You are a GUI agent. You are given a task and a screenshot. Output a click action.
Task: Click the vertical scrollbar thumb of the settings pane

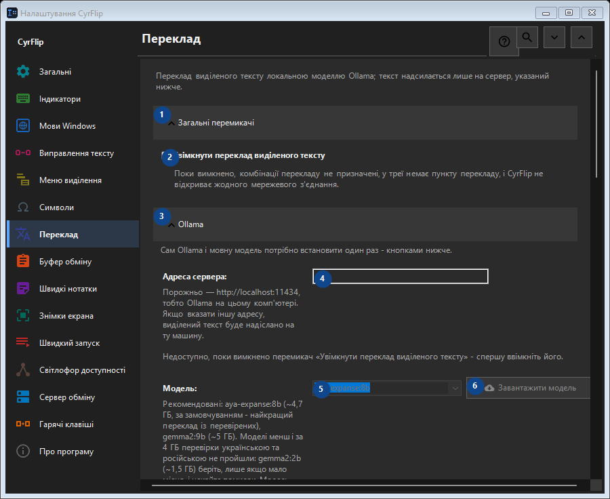point(596,124)
